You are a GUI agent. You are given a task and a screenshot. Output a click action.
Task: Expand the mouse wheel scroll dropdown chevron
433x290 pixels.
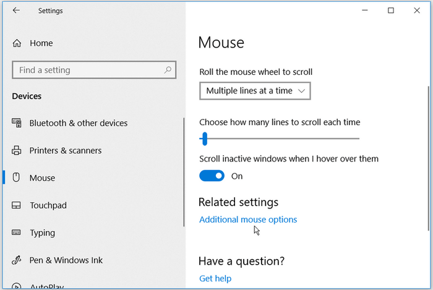(x=302, y=91)
